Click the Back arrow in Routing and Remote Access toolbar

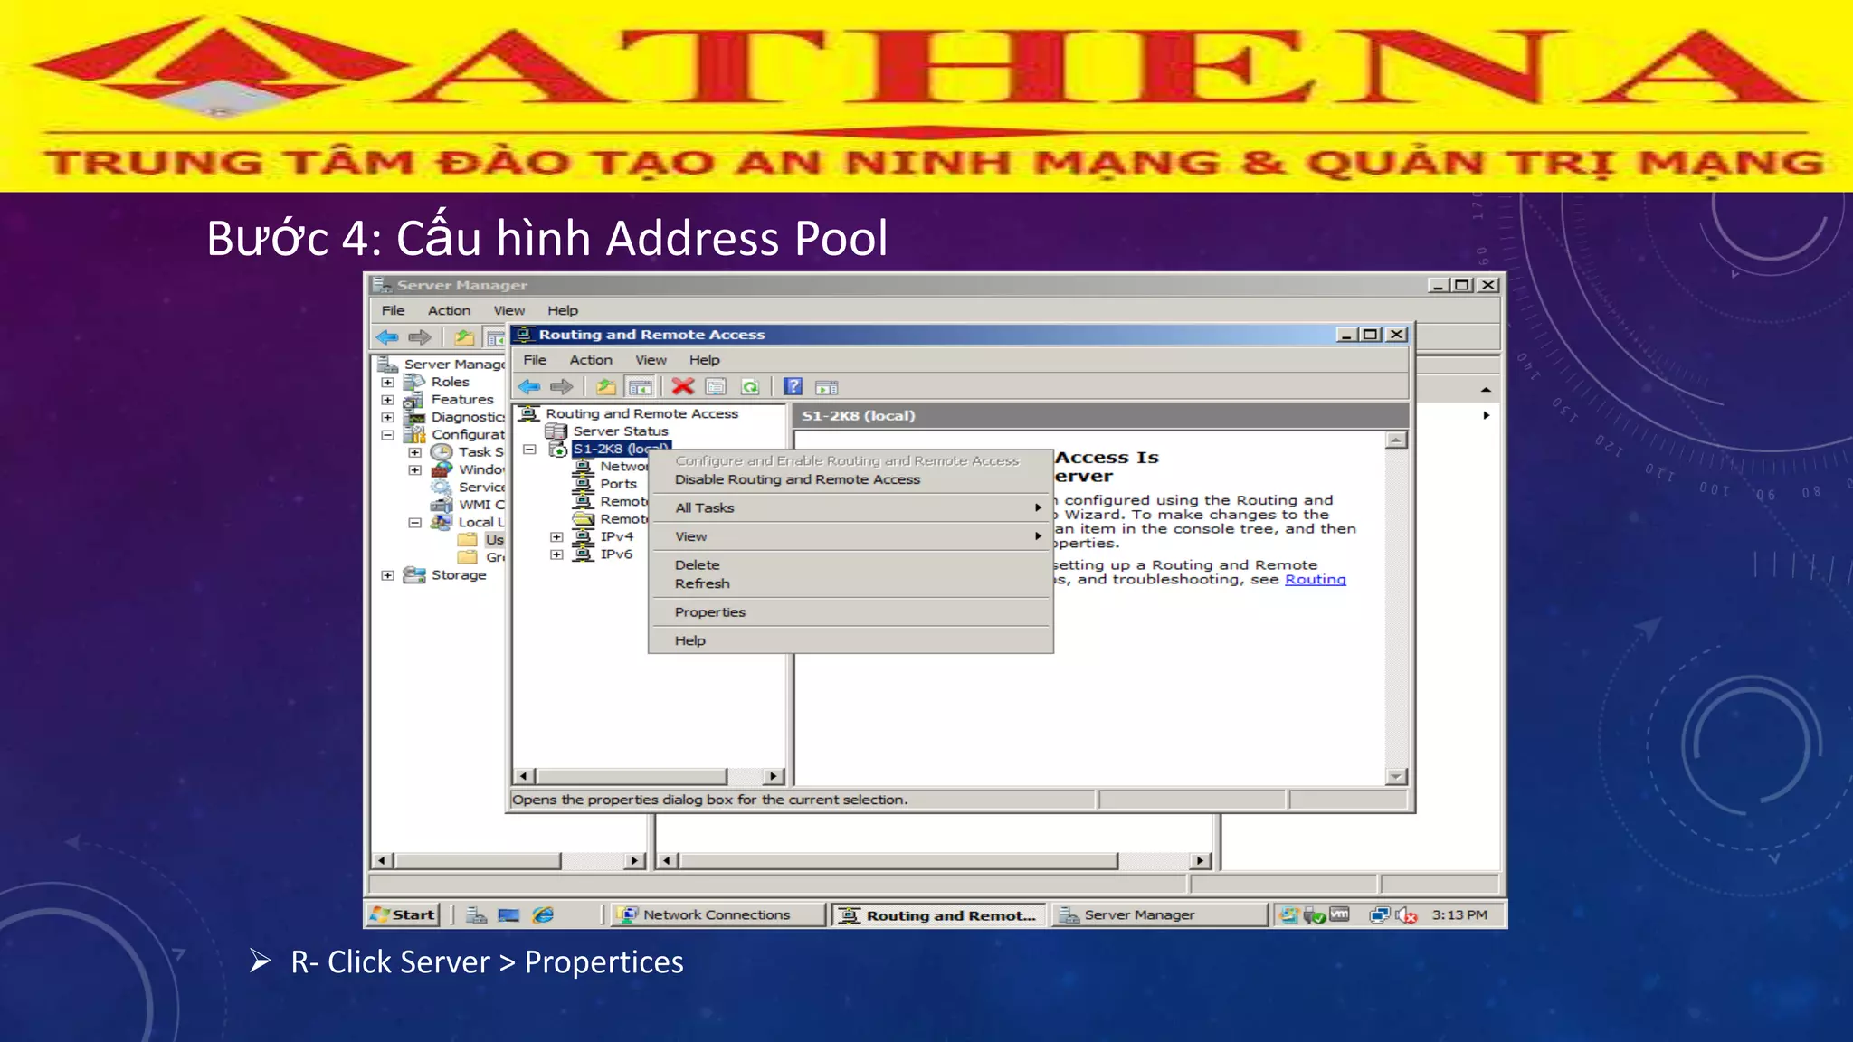[529, 387]
